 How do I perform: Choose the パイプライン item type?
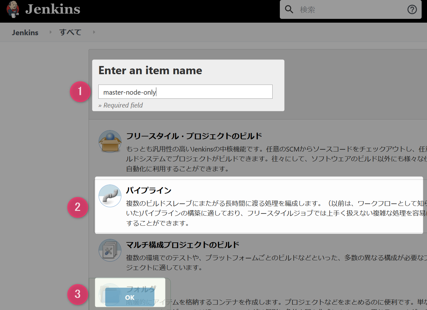149,190
